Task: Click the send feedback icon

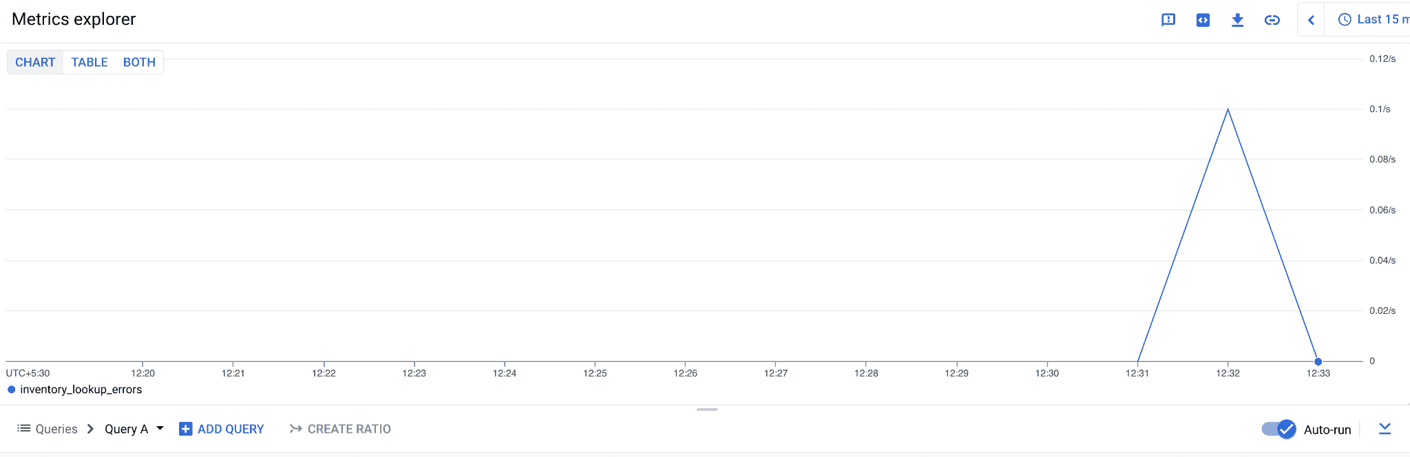Action: [x=1168, y=20]
